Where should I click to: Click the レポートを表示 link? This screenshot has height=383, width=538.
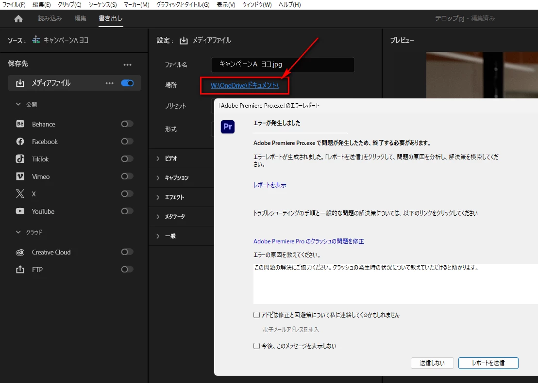pos(269,185)
